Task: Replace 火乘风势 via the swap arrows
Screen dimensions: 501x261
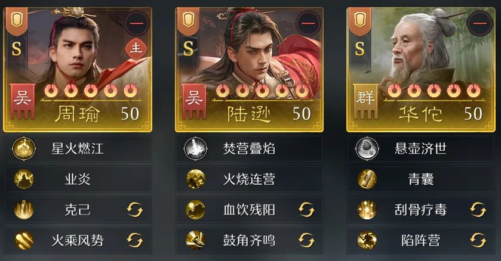Action: click(x=135, y=240)
